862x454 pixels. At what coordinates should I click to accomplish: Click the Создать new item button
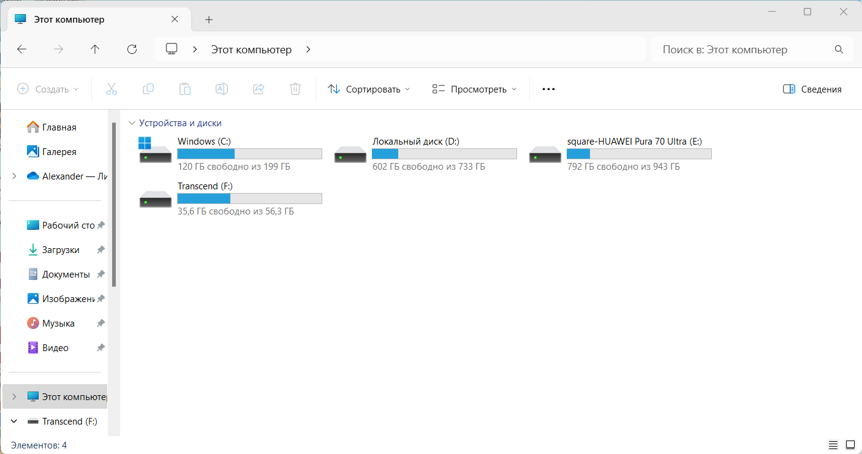click(x=48, y=89)
